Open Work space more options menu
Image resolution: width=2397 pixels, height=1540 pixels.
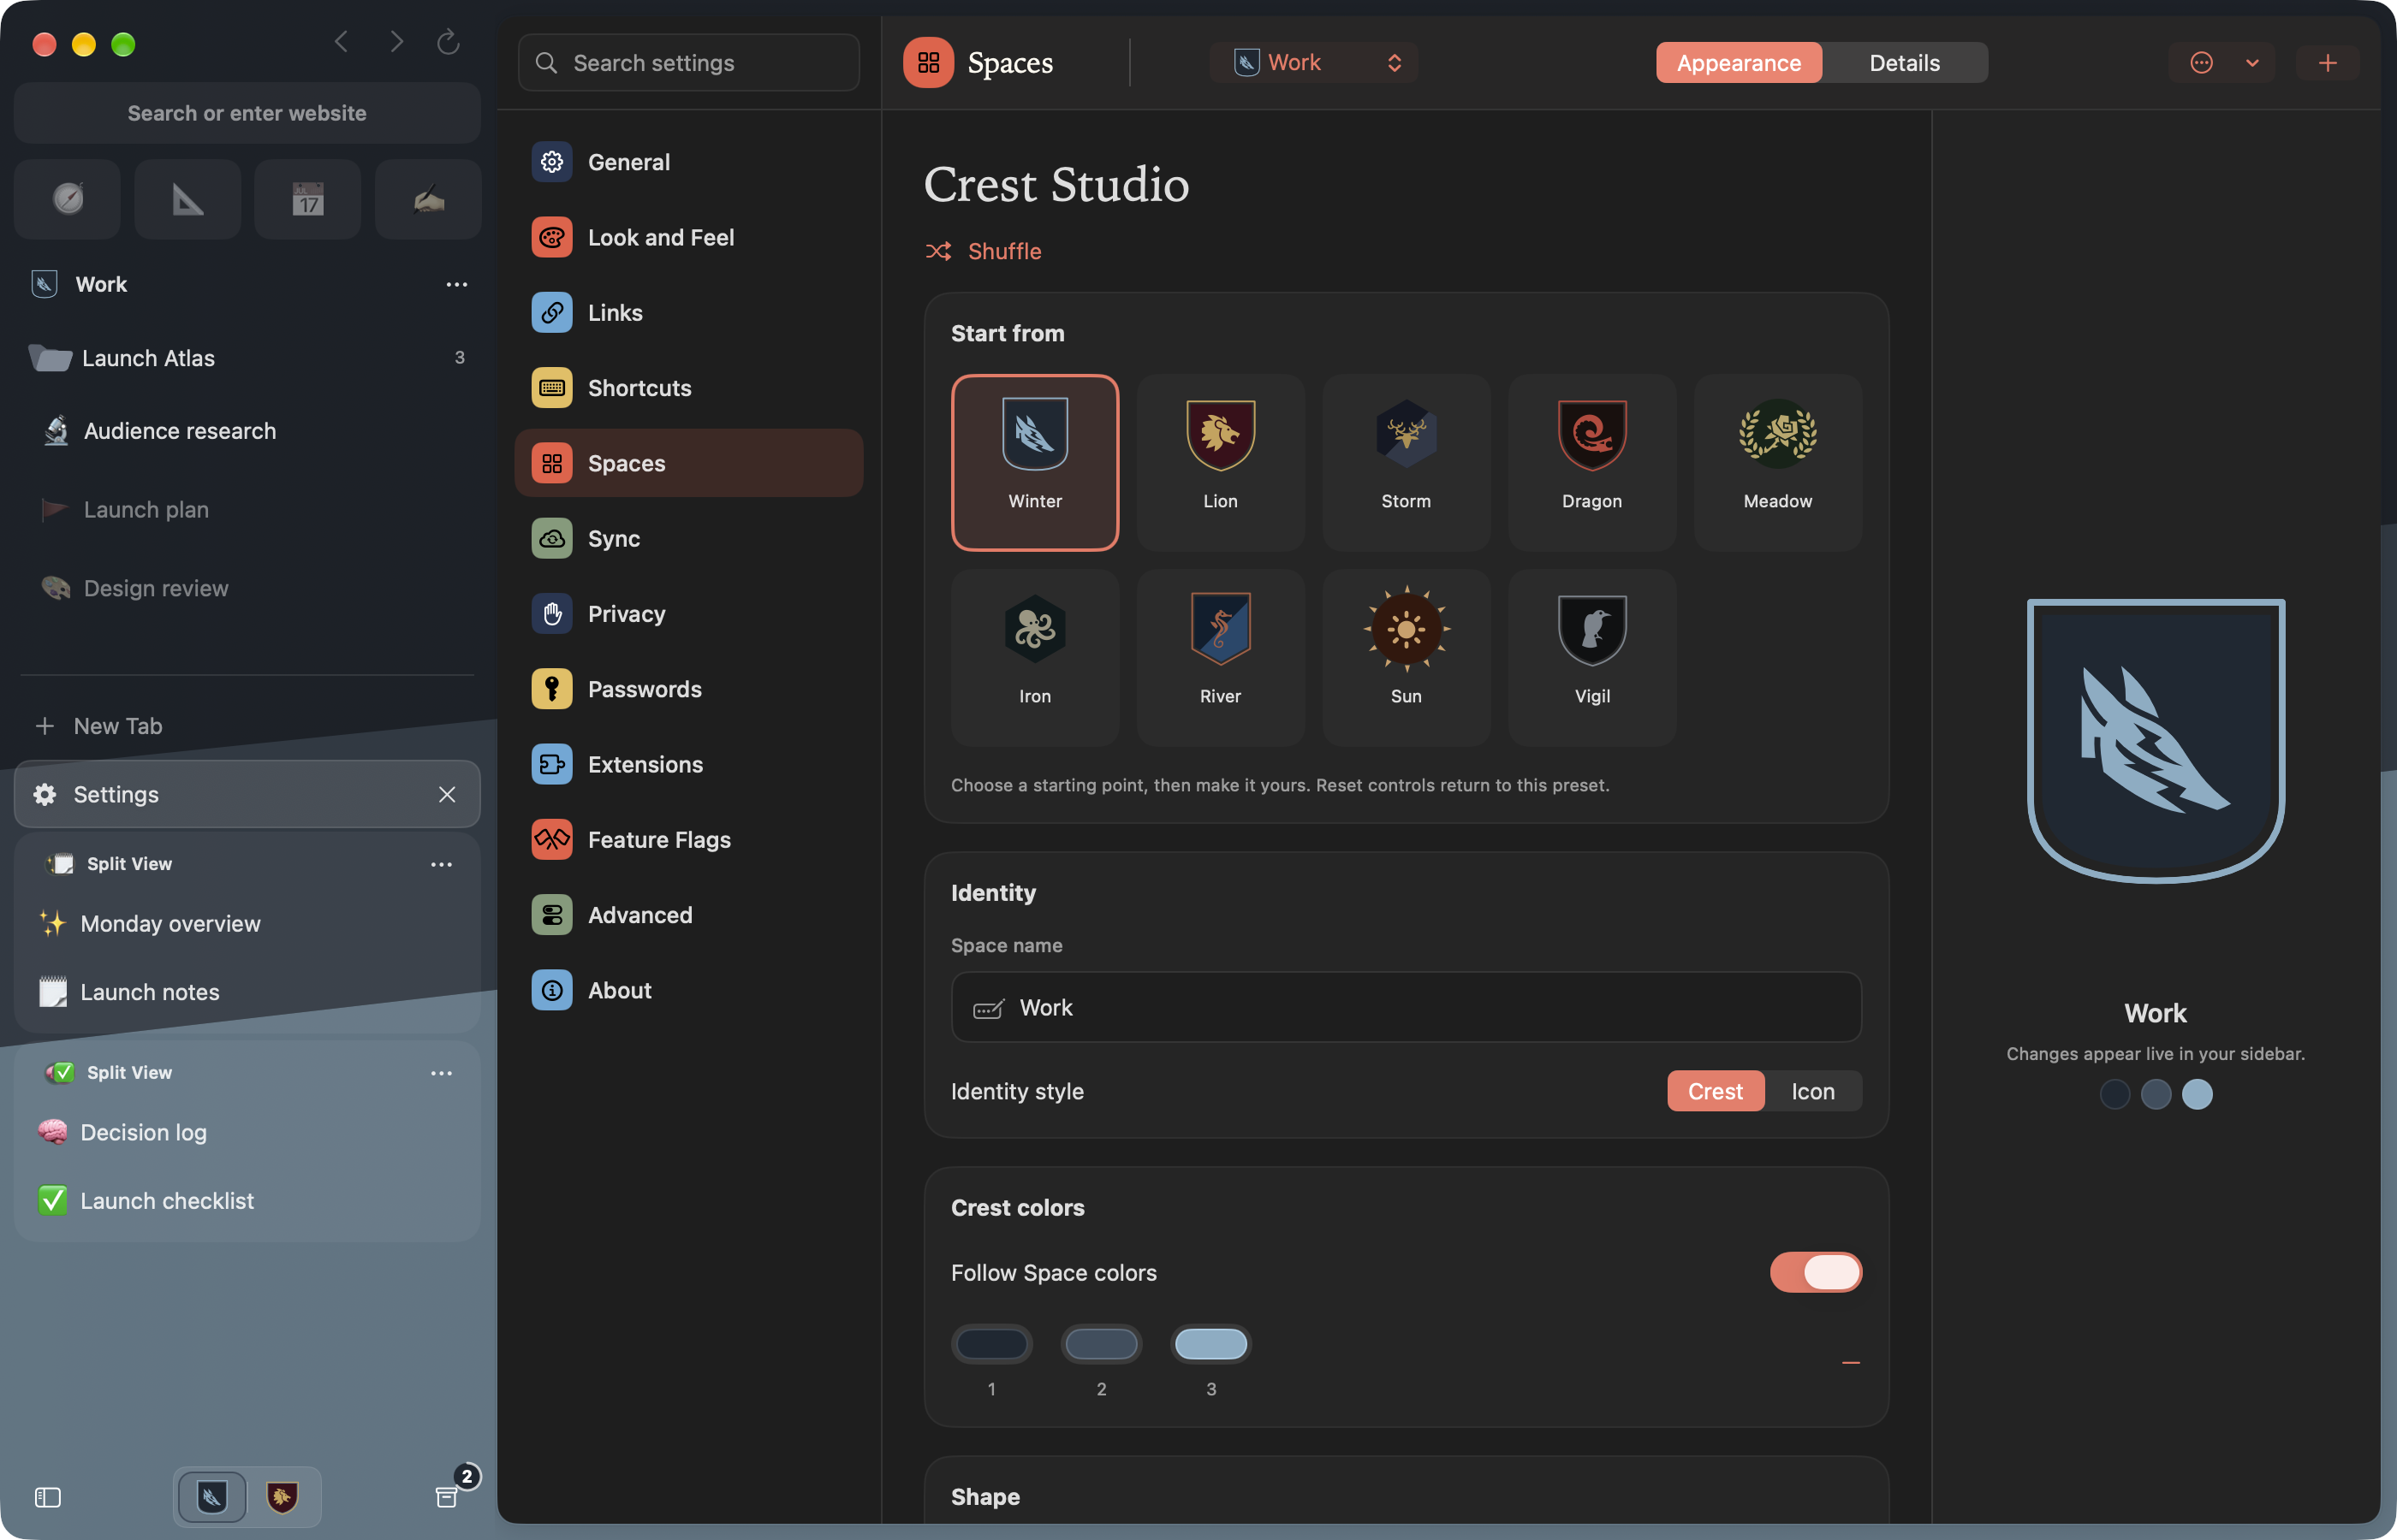(x=456, y=284)
